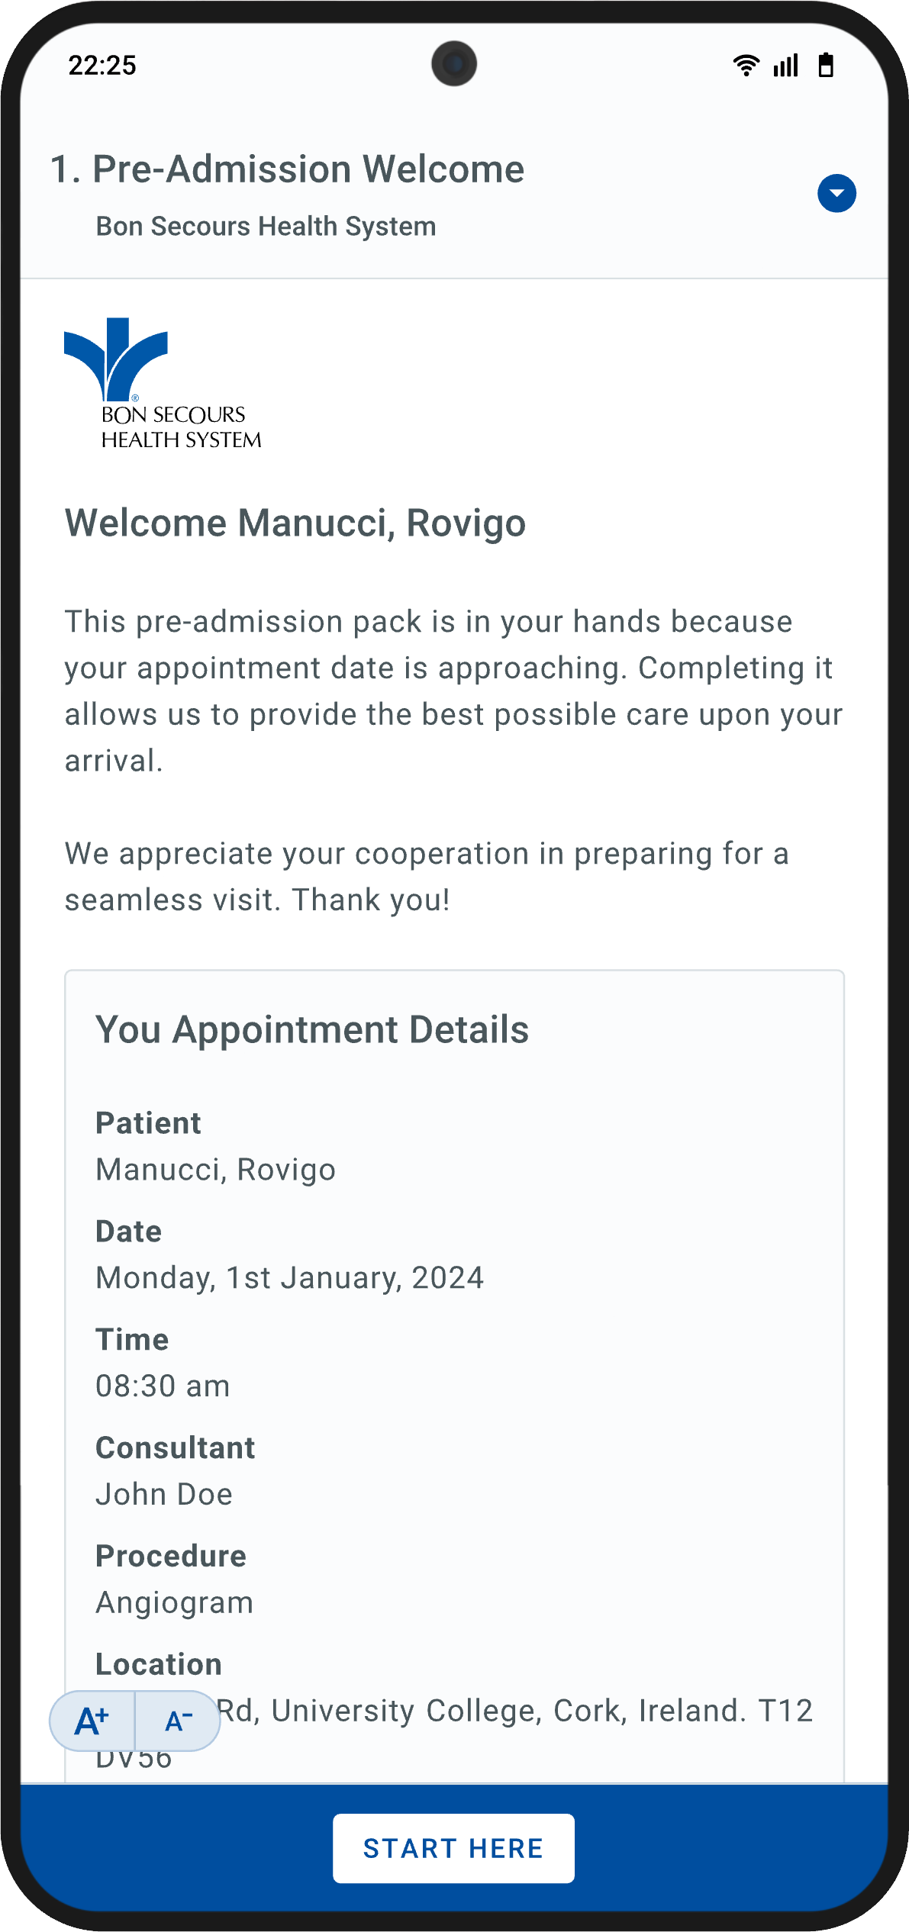
Task: Tap the cellular signal strength icon
Action: click(x=785, y=66)
